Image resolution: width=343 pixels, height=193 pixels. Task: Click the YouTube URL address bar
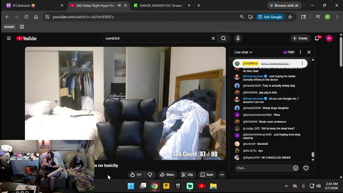coord(83,17)
